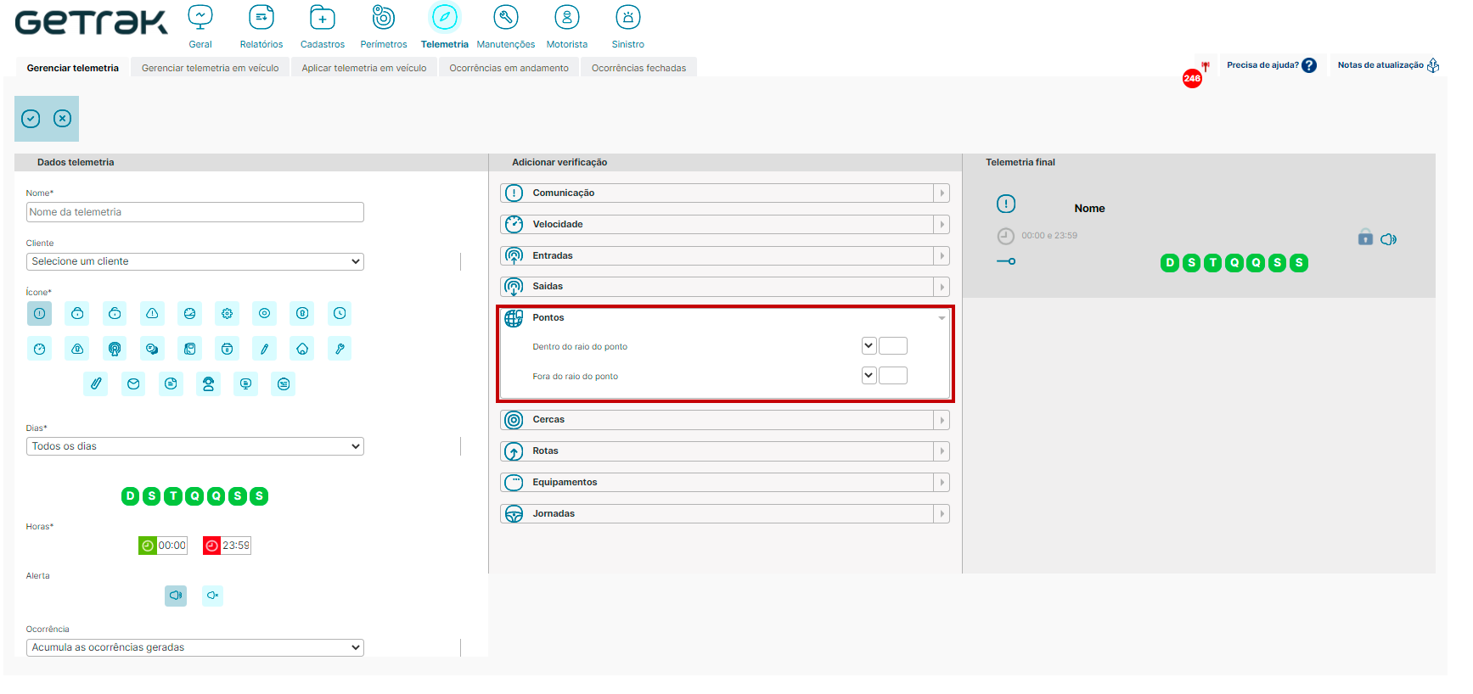
Task: Select the chat bubbles telemetry icon
Action: (x=152, y=349)
